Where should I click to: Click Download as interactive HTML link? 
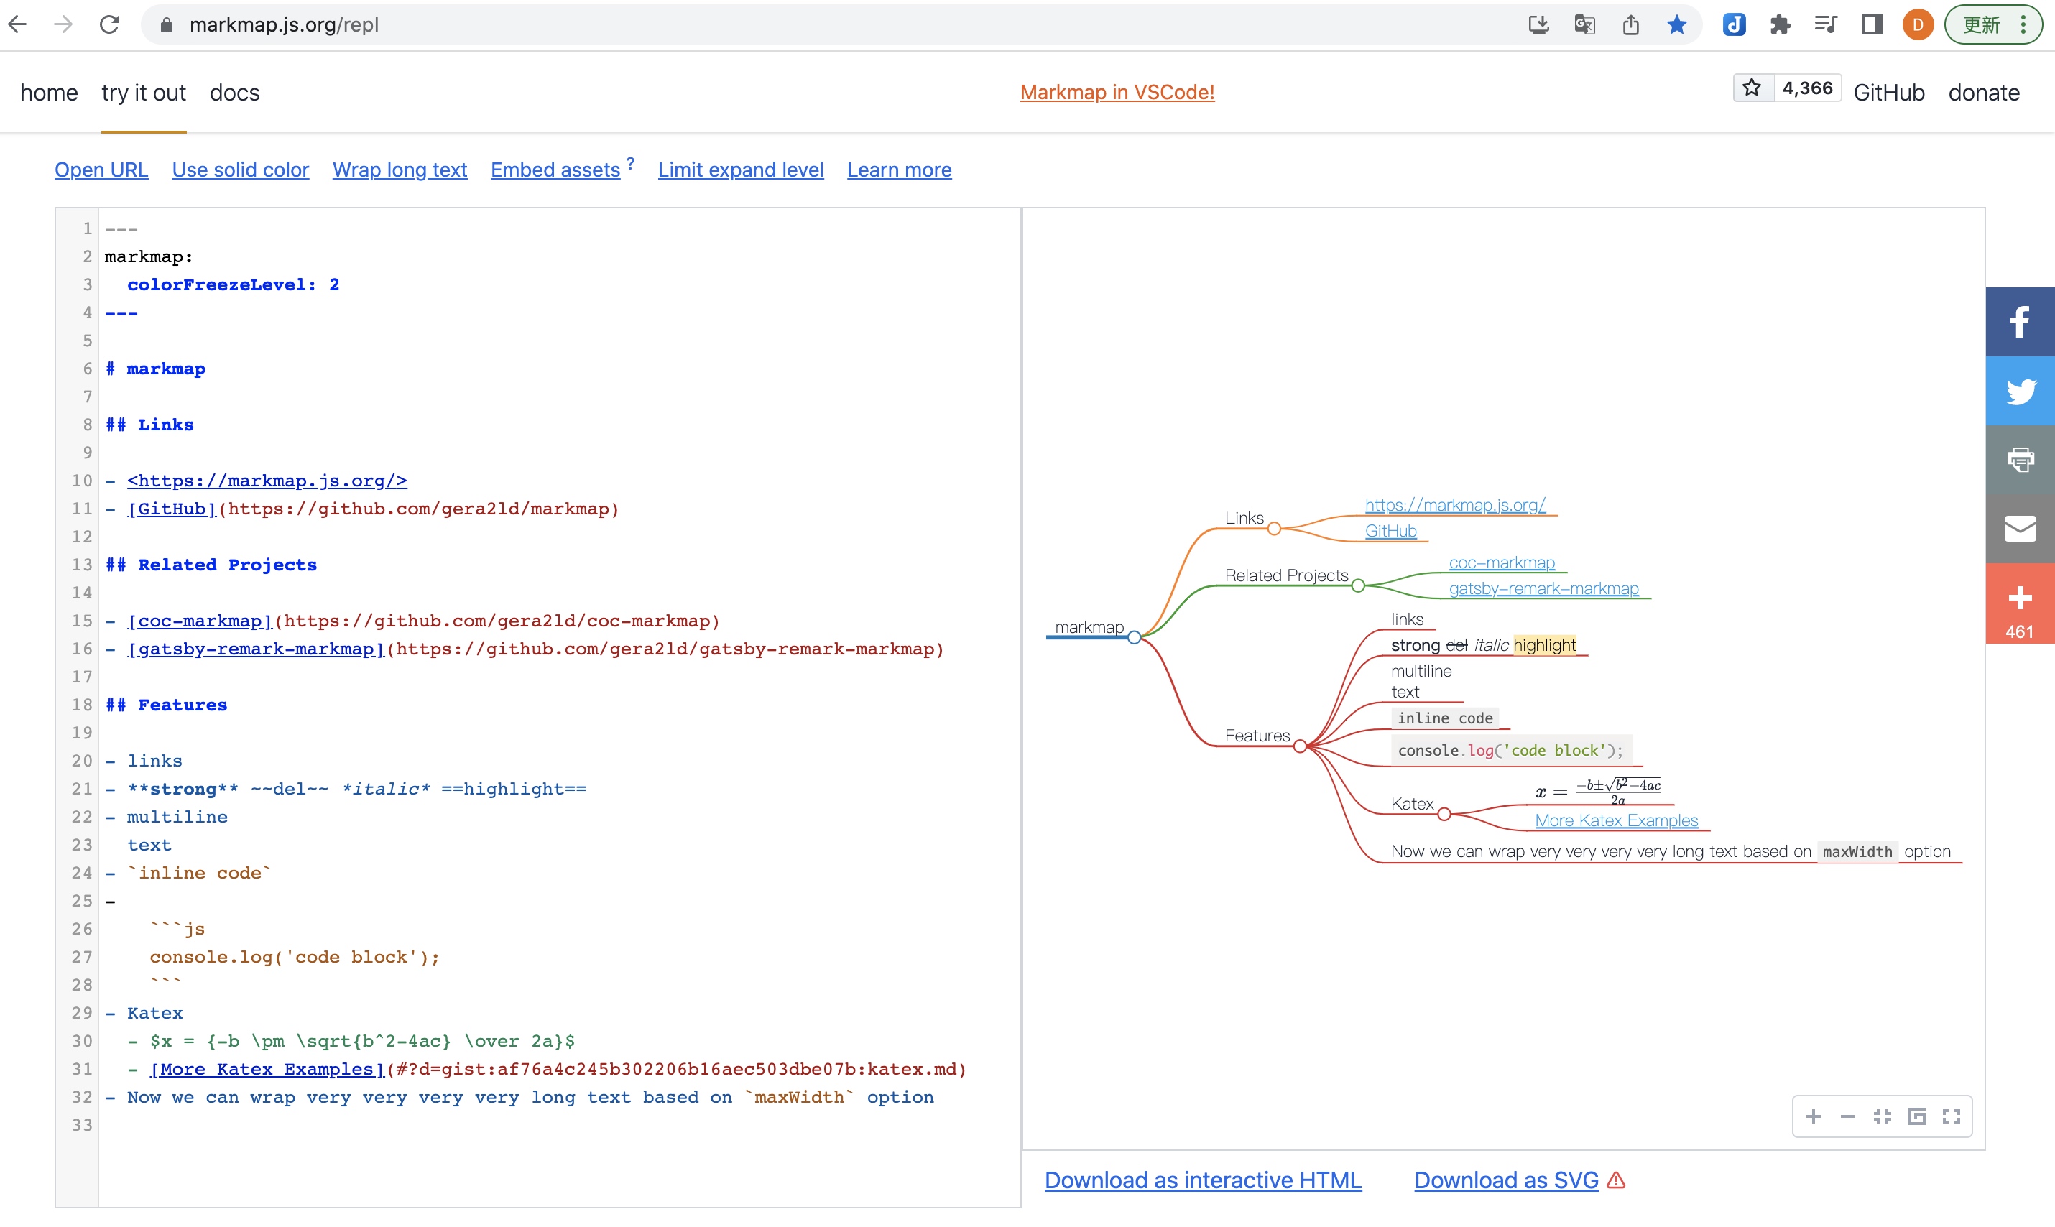(1202, 1180)
